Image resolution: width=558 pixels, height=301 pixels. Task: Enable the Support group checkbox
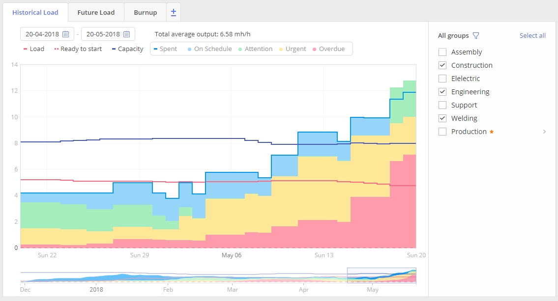click(x=442, y=105)
